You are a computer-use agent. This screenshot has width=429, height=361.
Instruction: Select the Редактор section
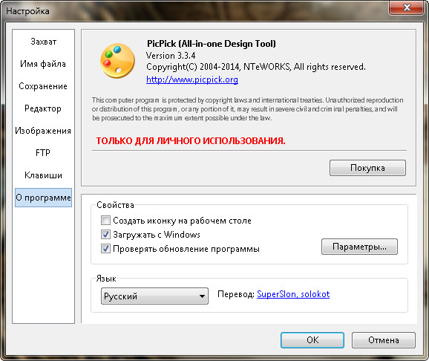(x=43, y=108)
